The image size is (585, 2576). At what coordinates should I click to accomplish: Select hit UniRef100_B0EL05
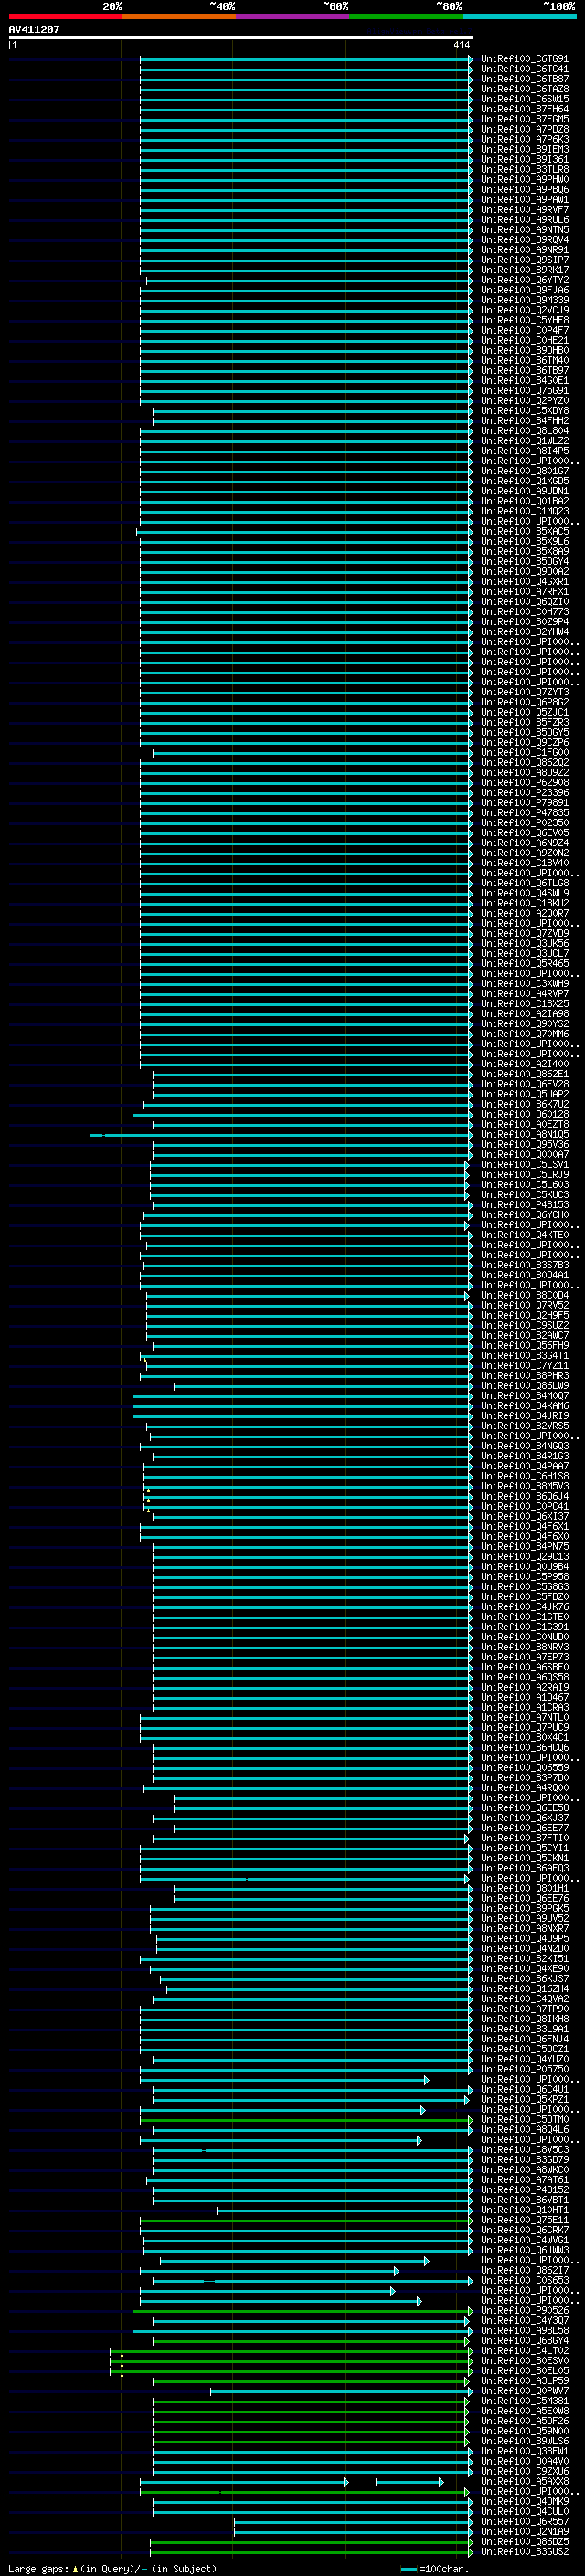tap(525, 2370)
